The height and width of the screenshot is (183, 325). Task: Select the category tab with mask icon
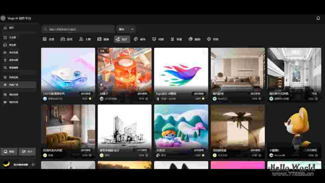coord(158,39)
